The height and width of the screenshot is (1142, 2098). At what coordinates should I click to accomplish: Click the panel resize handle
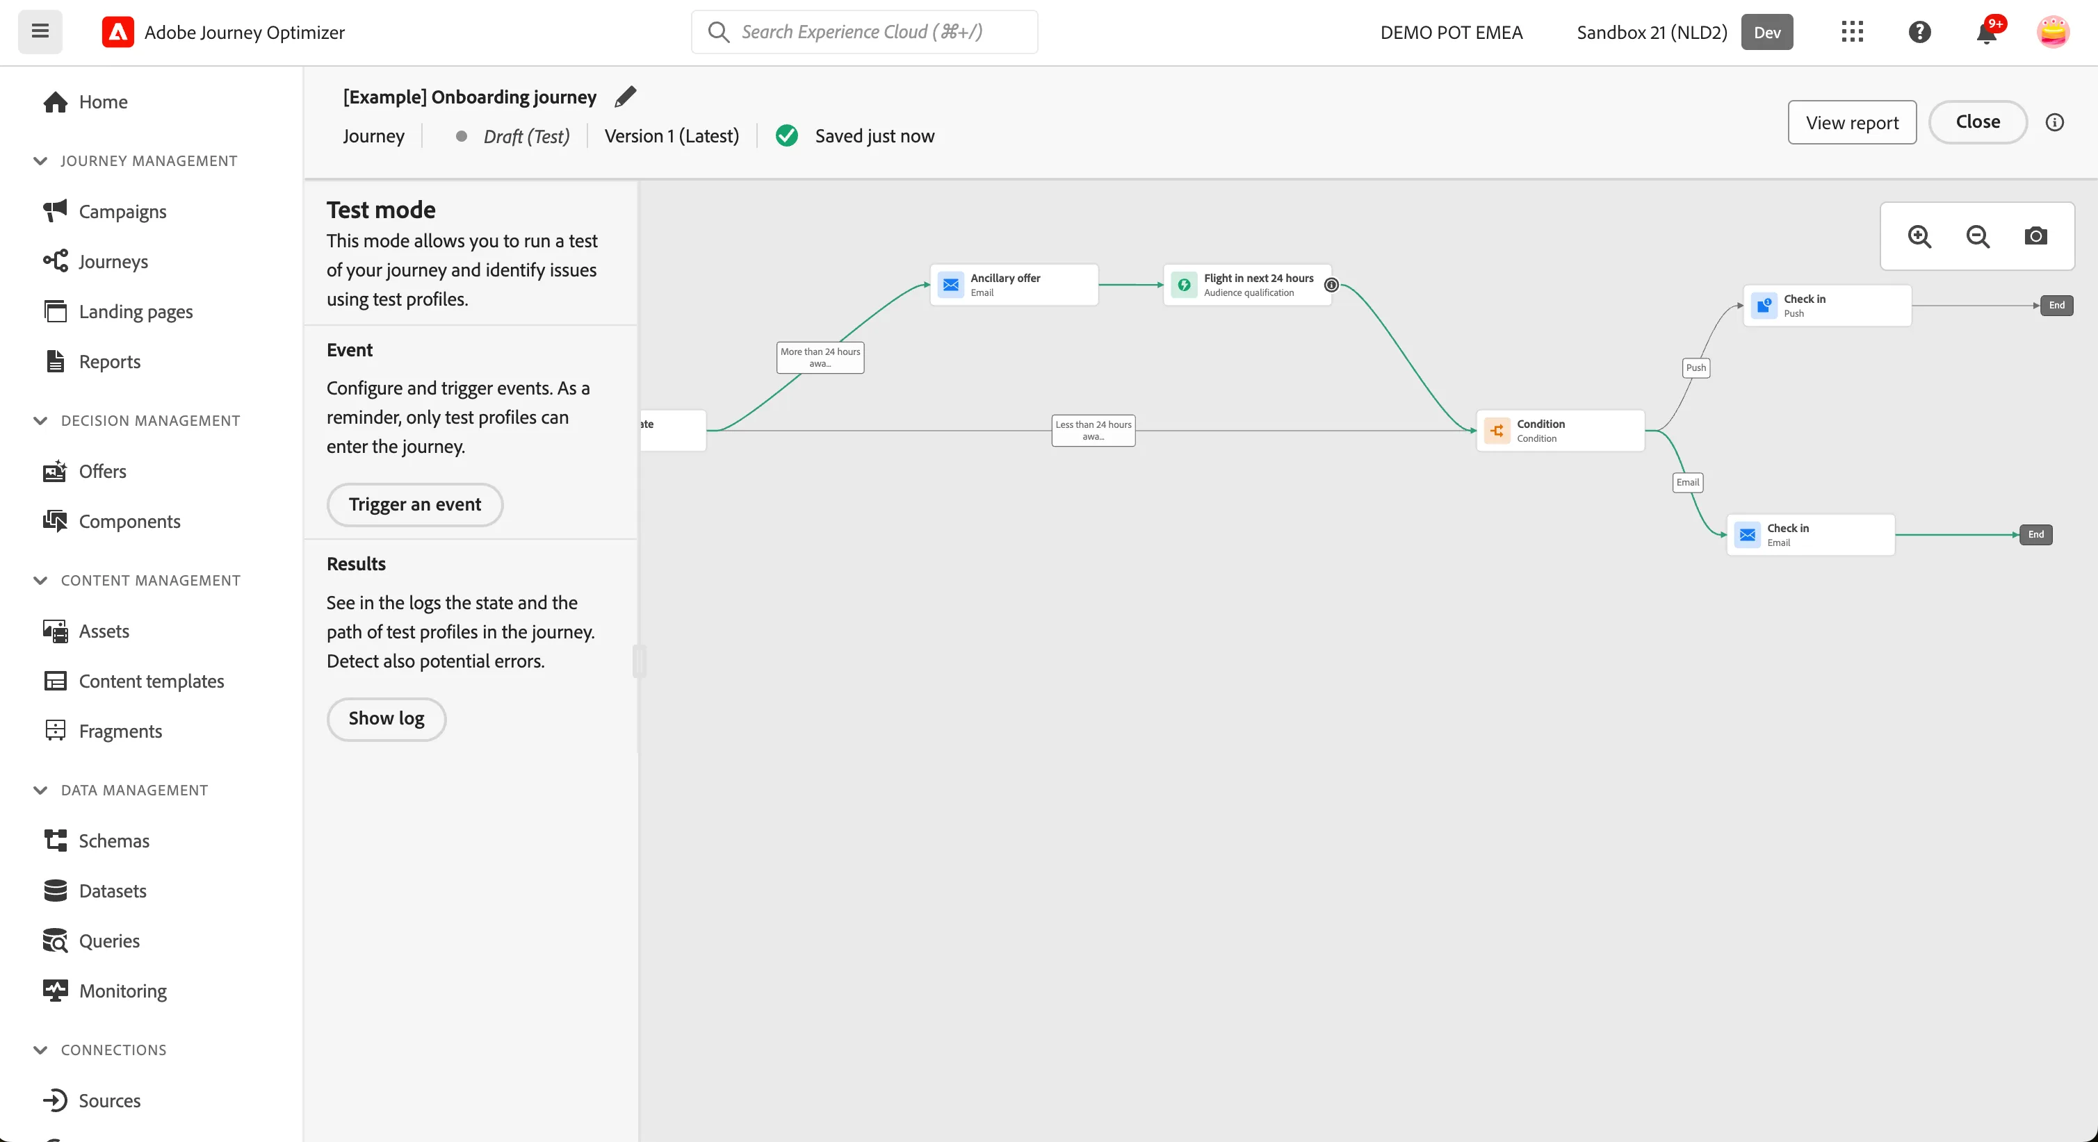tap(640, 661)
